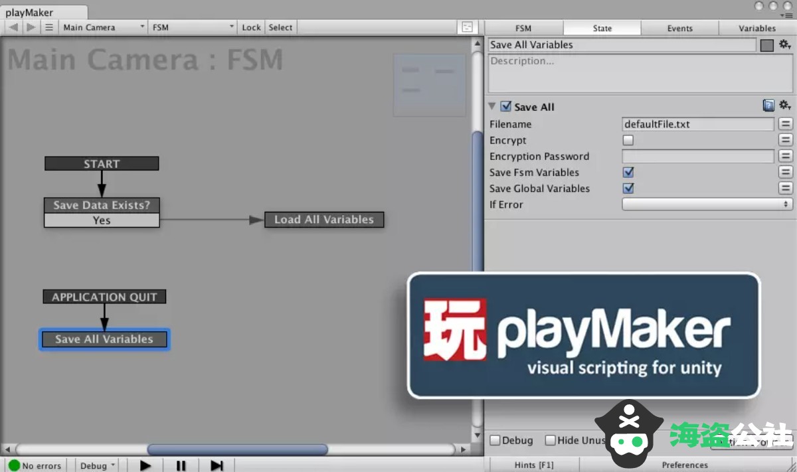Click the graph scroll left arrow
The image size is (797, 472).
pos(8,449)
